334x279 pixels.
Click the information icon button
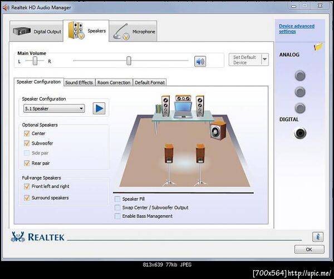pos(318,237)
